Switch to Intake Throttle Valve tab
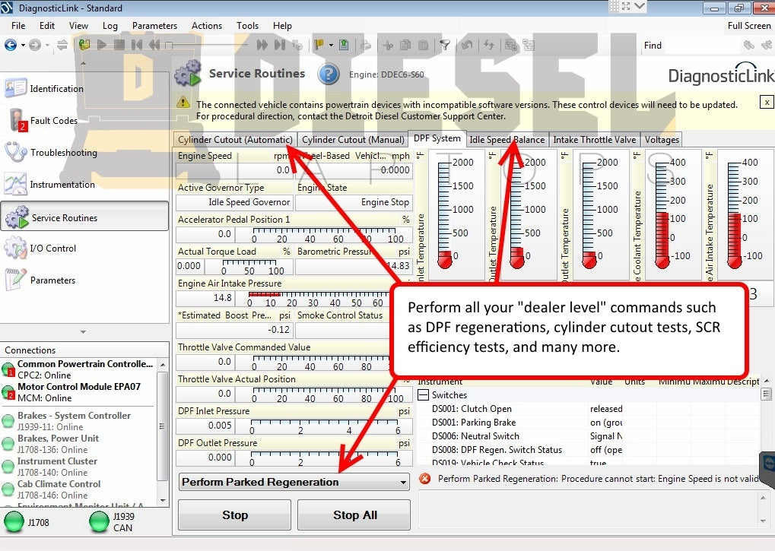The height and width of the screenshot is (551, 775). pos(595,140)
